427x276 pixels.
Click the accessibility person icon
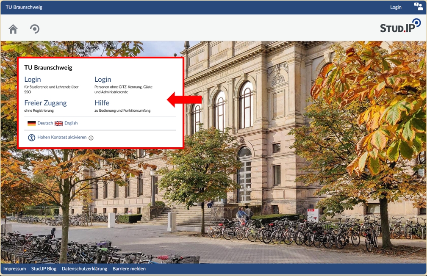pyautogui.click(x=32, y=138)
